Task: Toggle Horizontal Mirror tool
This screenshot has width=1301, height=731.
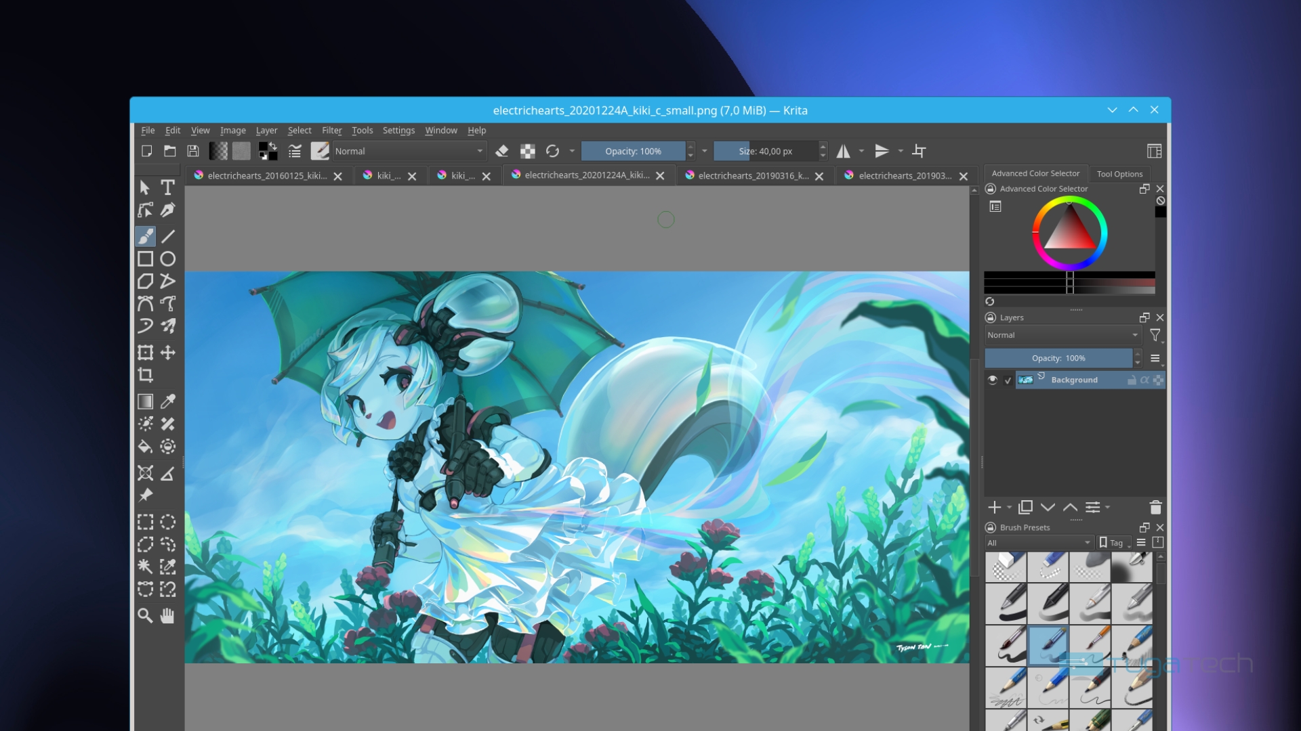Action: [843, 151]
